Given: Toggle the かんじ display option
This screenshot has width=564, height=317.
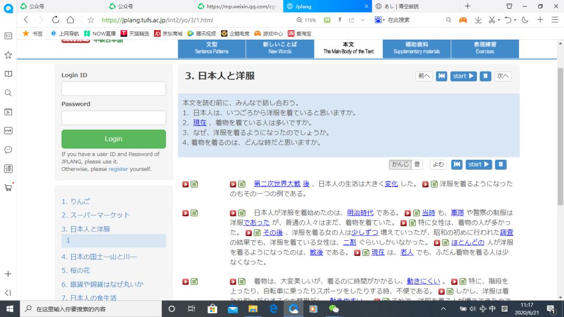Looking at the screenshot, I should [x=400, y=164].
